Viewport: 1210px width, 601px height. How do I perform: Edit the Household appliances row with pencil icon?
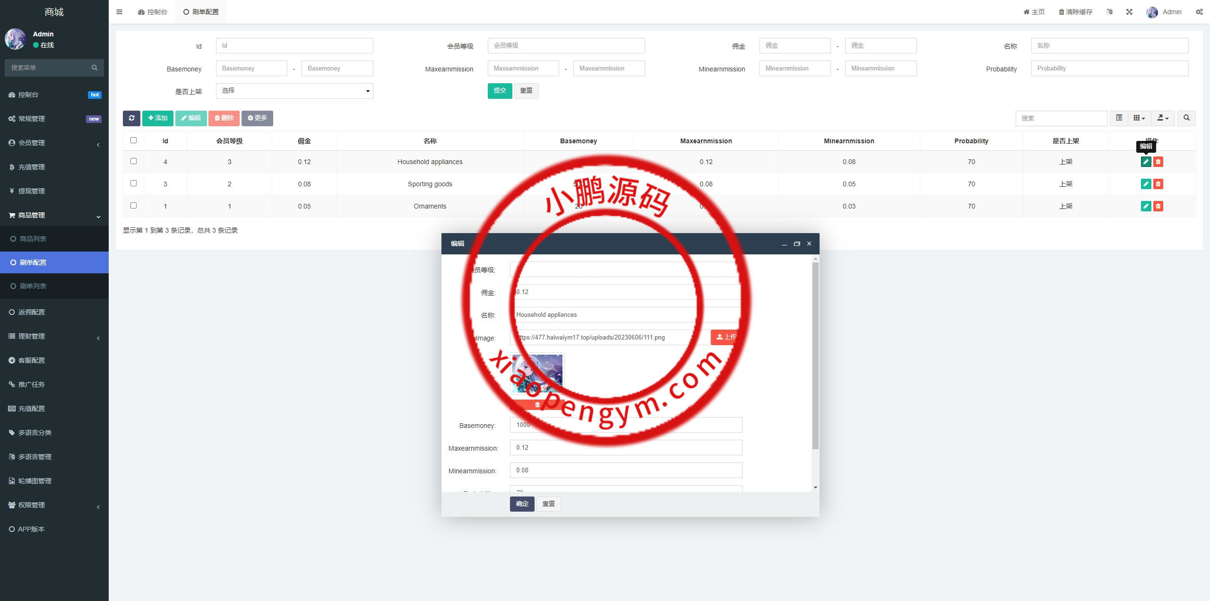tap(1146, 162)
